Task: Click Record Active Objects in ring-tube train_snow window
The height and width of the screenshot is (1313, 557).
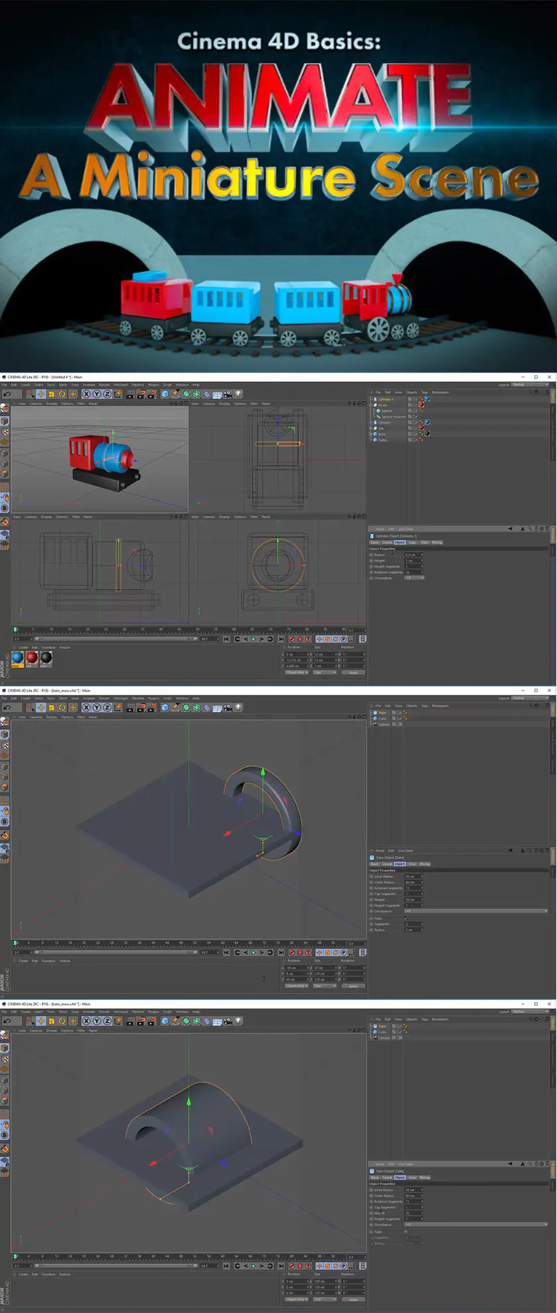Action: pos(291,952)
